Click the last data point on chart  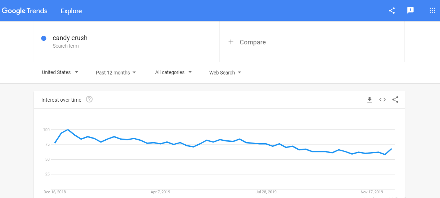tap(392, 149)
